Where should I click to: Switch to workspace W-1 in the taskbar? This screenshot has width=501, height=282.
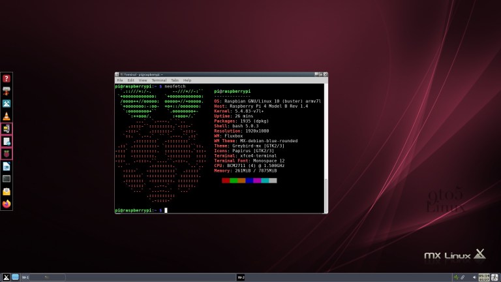25,277
